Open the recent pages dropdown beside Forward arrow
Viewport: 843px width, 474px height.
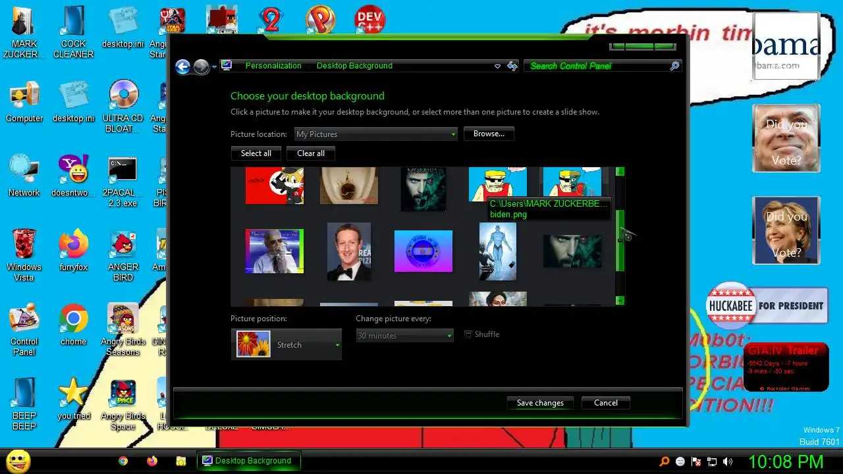click(214, 67)
